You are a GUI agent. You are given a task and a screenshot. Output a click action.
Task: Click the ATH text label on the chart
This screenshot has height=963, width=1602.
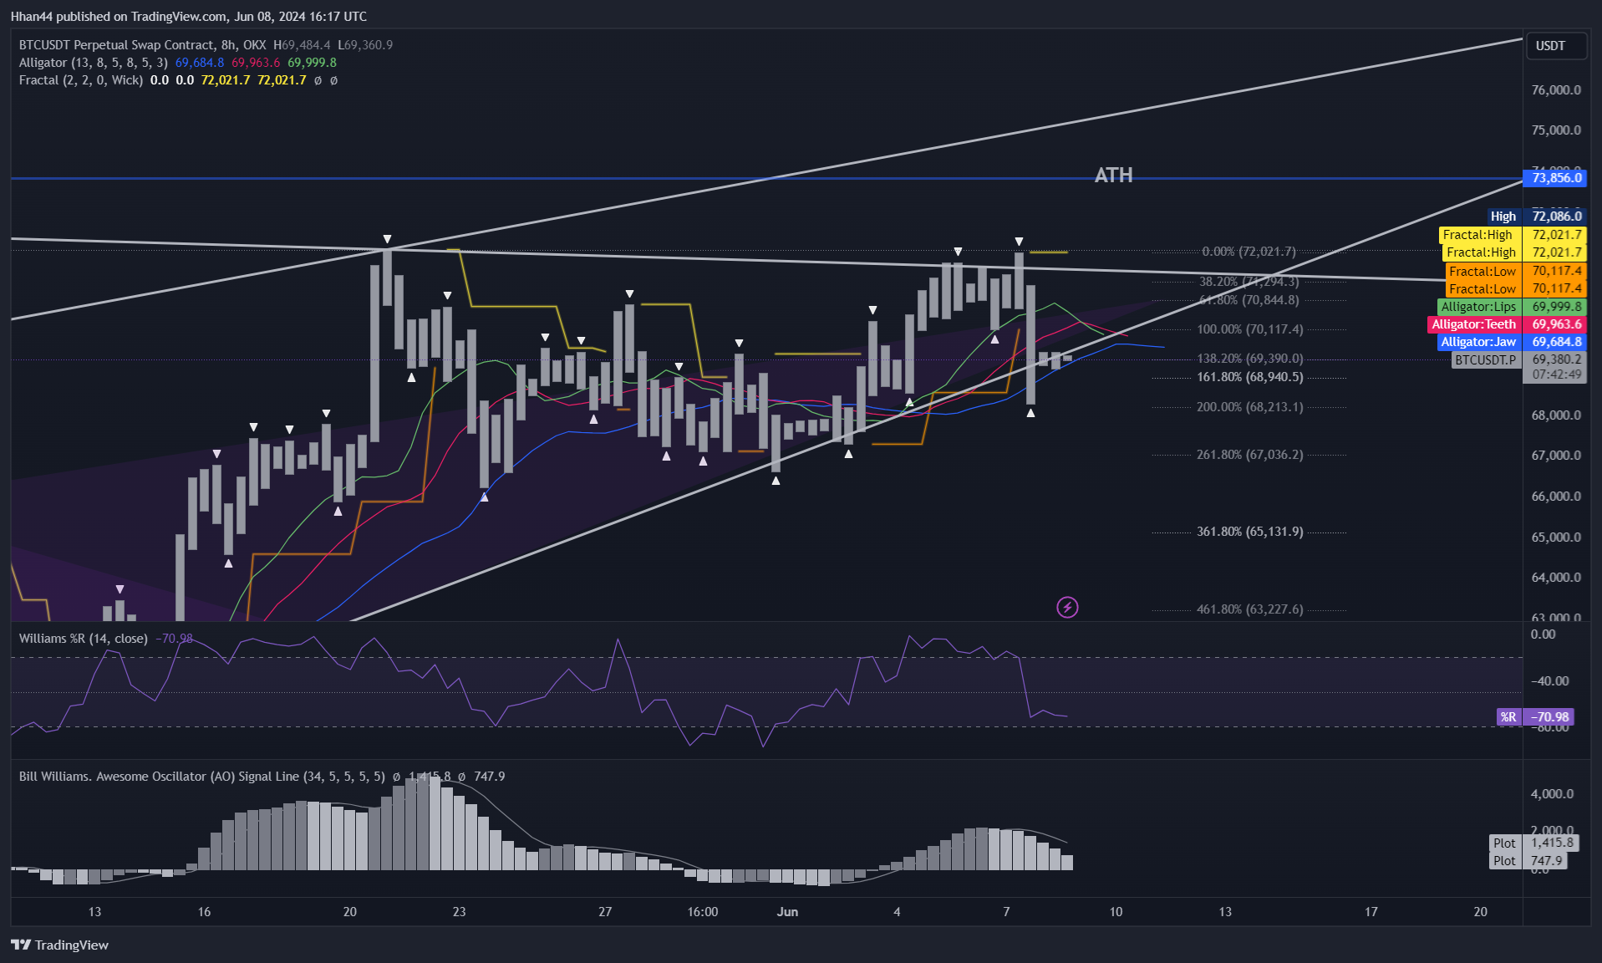point(1114,176)
